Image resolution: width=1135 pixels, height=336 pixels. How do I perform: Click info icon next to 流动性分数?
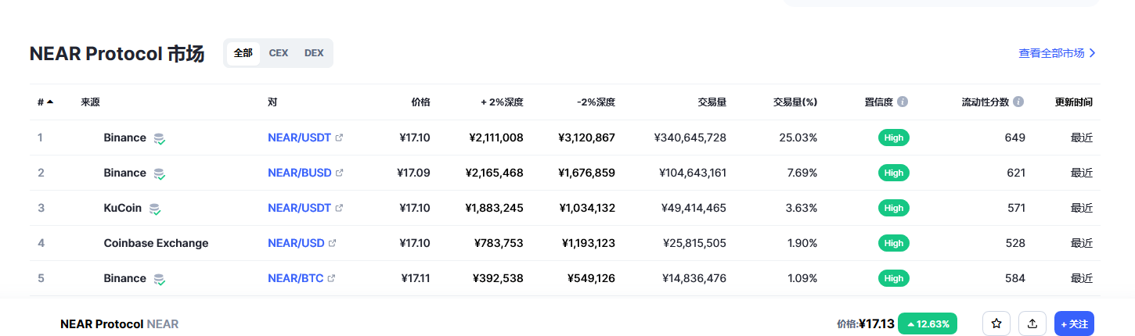click(x=1018, y=102)
